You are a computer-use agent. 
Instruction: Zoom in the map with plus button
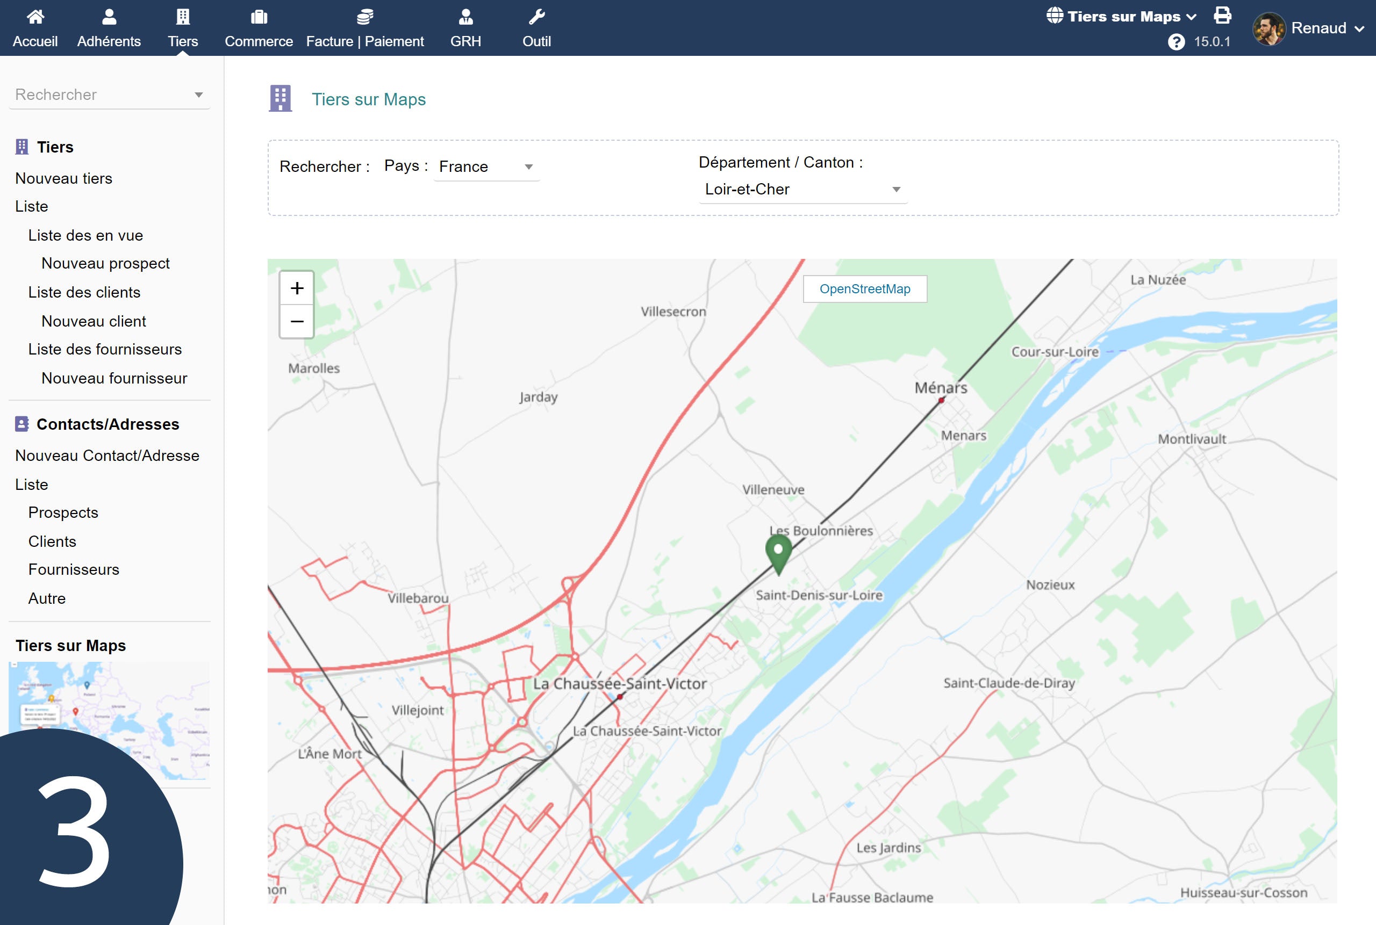click(297, 288)
